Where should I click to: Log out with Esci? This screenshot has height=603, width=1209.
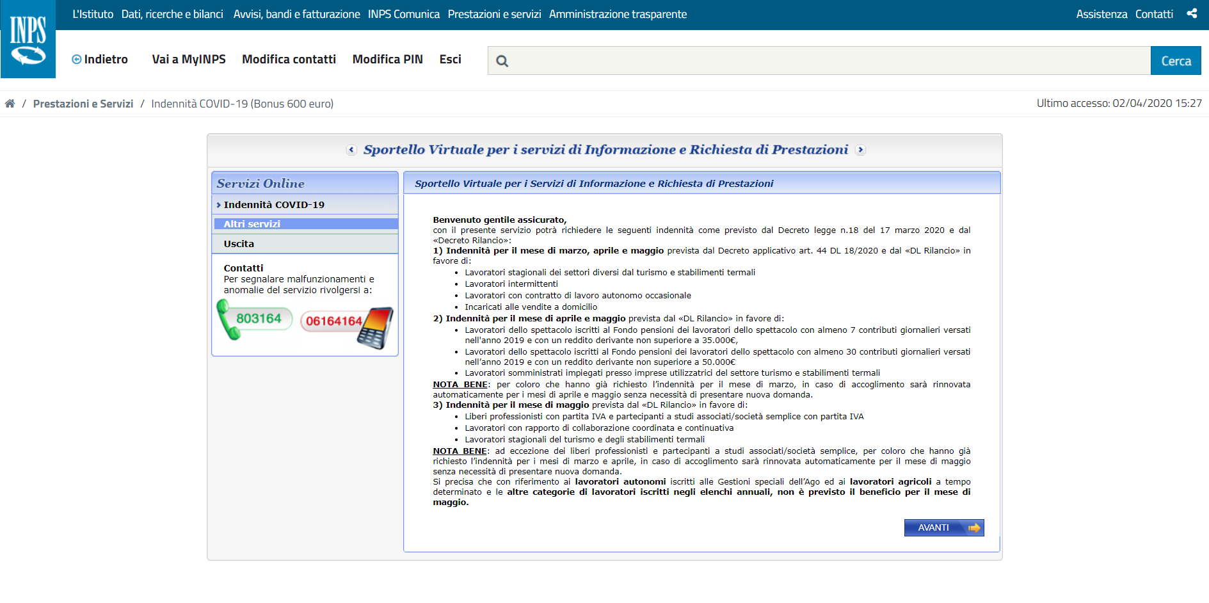pos(450,59)
